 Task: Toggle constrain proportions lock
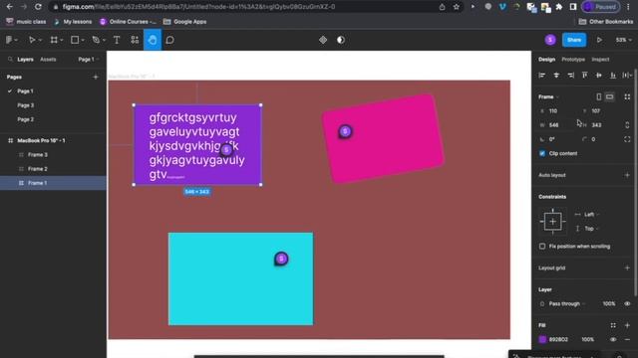[627, 125]
